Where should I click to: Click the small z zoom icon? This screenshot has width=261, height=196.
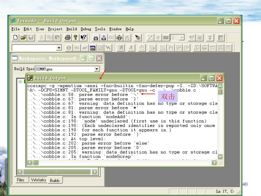pyautogui.click(x=158, y=38)
